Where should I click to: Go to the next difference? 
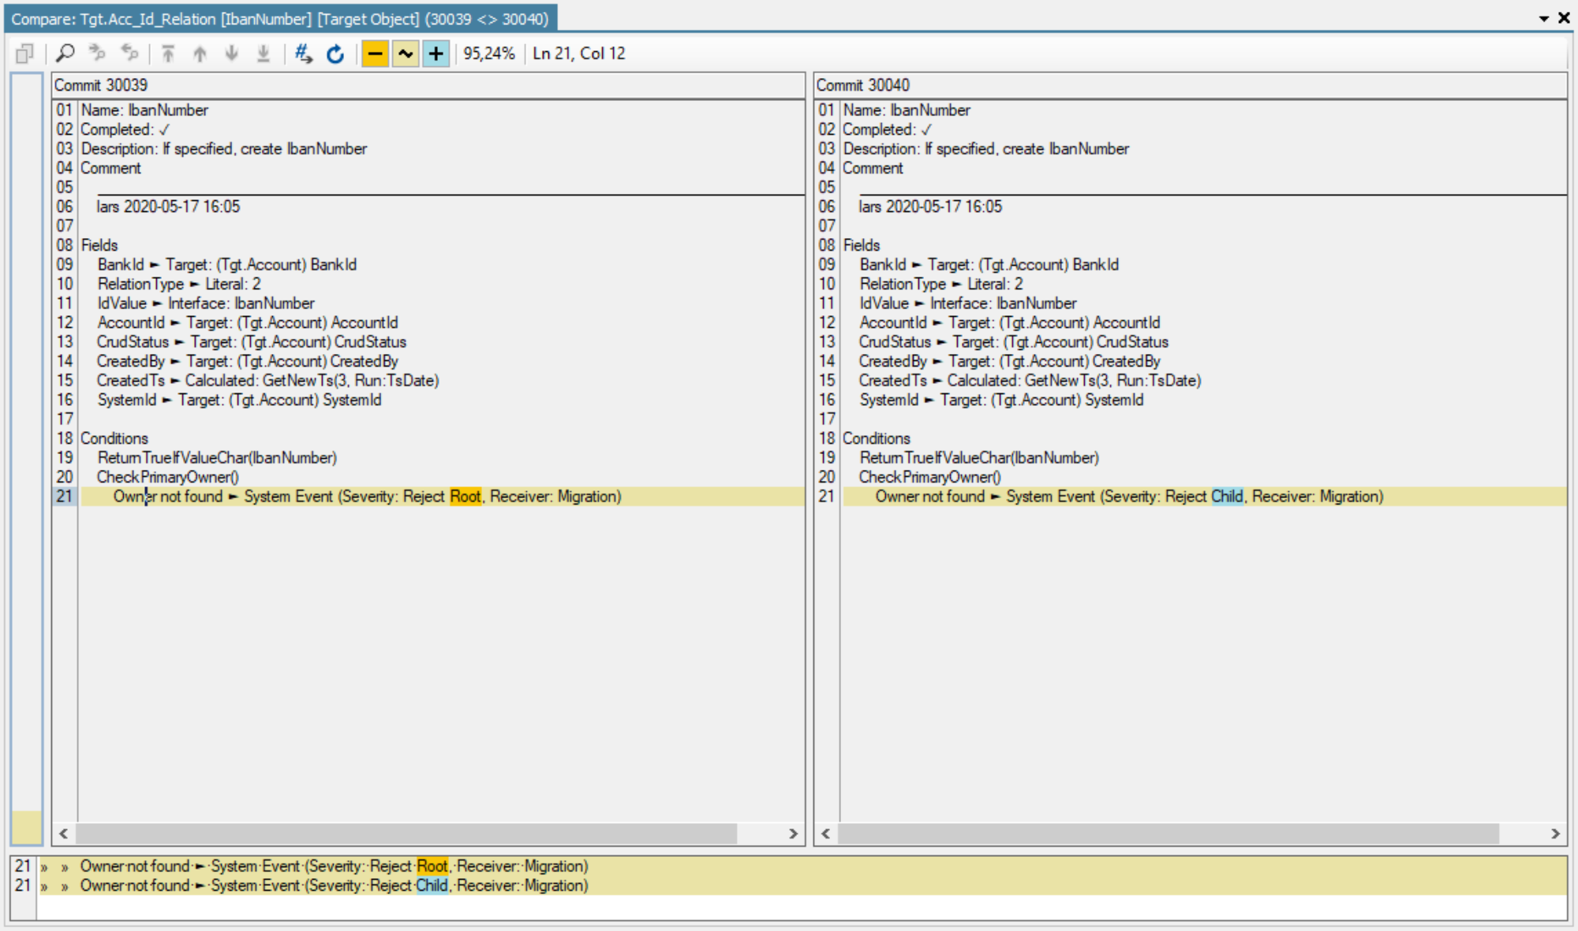click(x=231, y=54)
